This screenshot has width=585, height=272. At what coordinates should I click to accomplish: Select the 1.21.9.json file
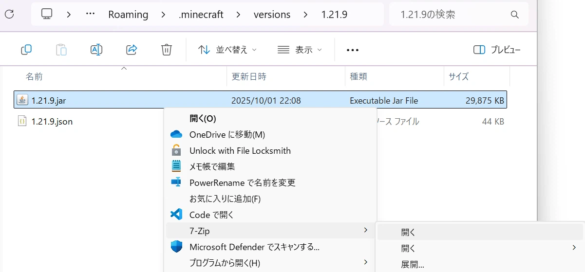tap(52, 121)
